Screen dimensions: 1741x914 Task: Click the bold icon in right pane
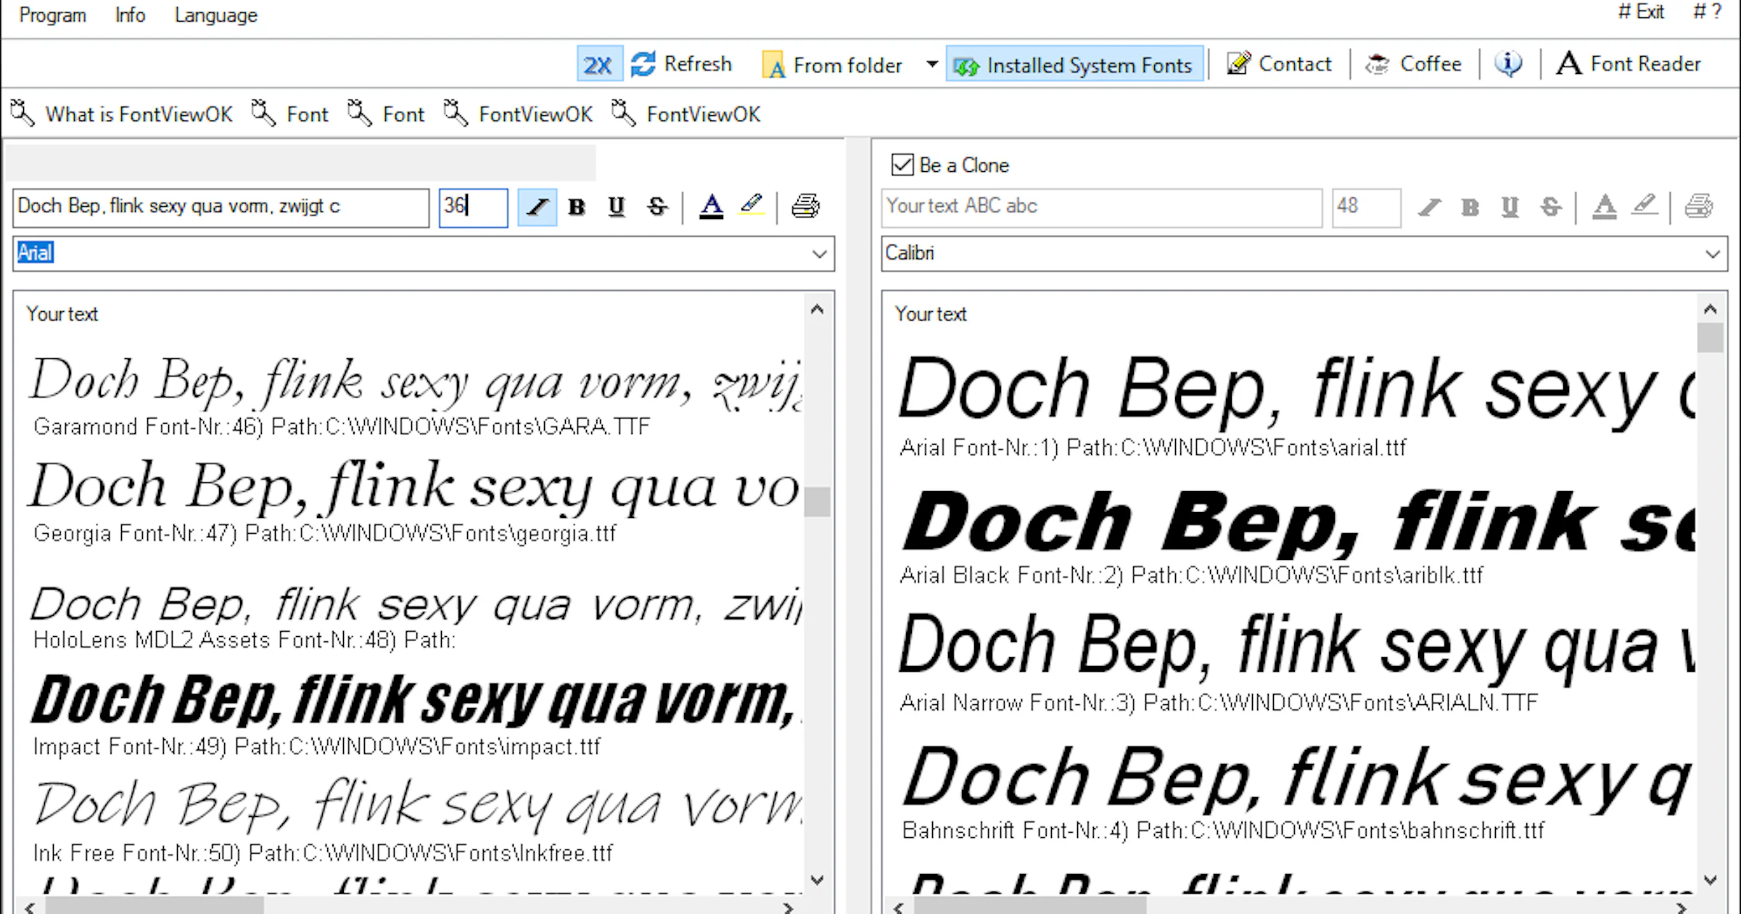coord(1470,207)
